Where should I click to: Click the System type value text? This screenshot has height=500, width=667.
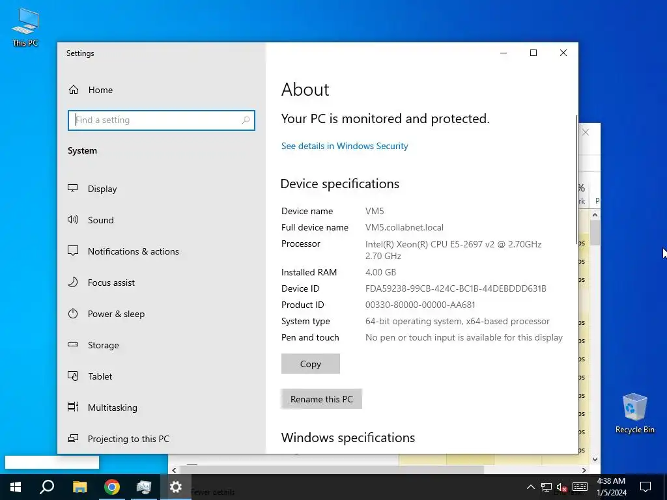pos(457,322)
